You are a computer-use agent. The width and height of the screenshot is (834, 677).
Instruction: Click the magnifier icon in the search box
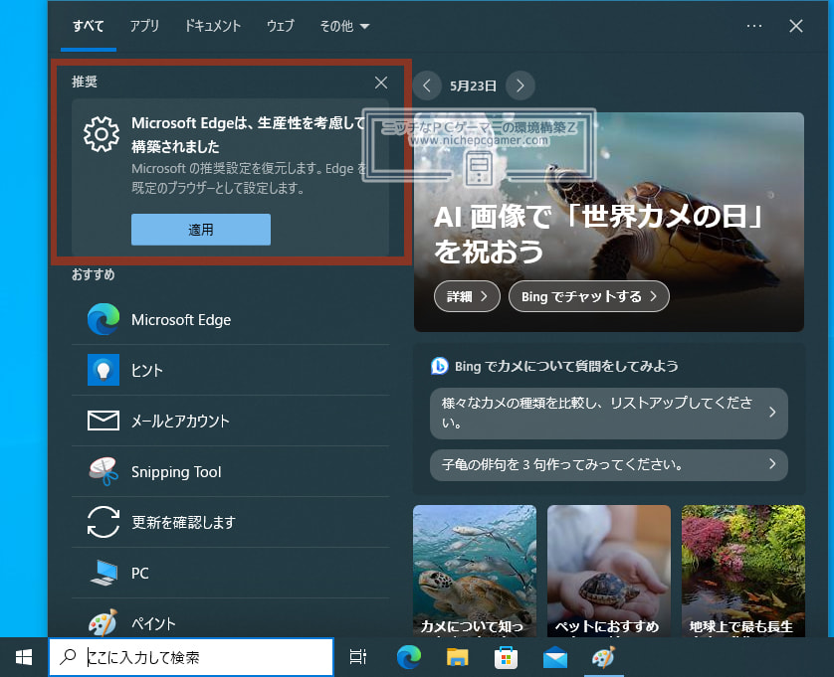pos(68,657)
